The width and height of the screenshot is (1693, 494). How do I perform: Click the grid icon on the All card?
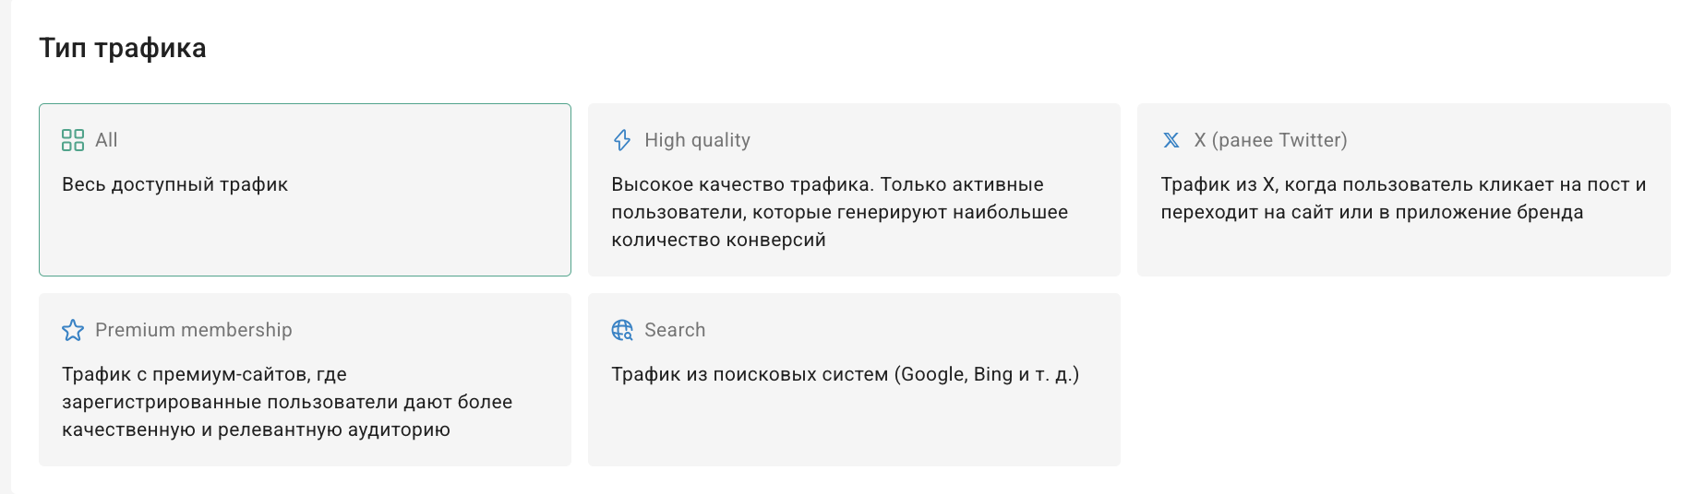[73, 140]
